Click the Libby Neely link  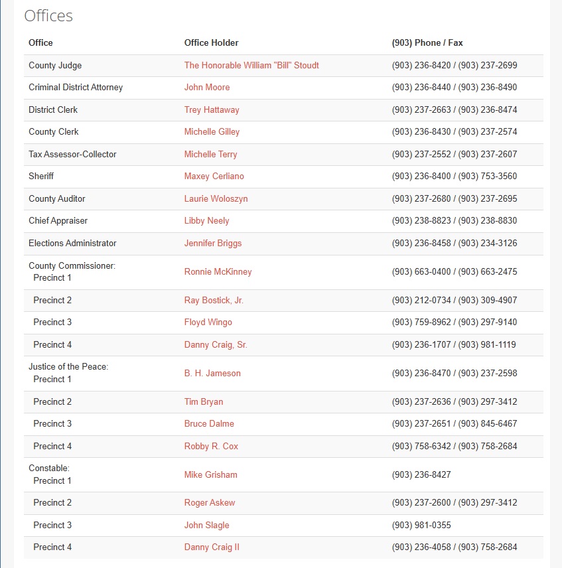206,220
